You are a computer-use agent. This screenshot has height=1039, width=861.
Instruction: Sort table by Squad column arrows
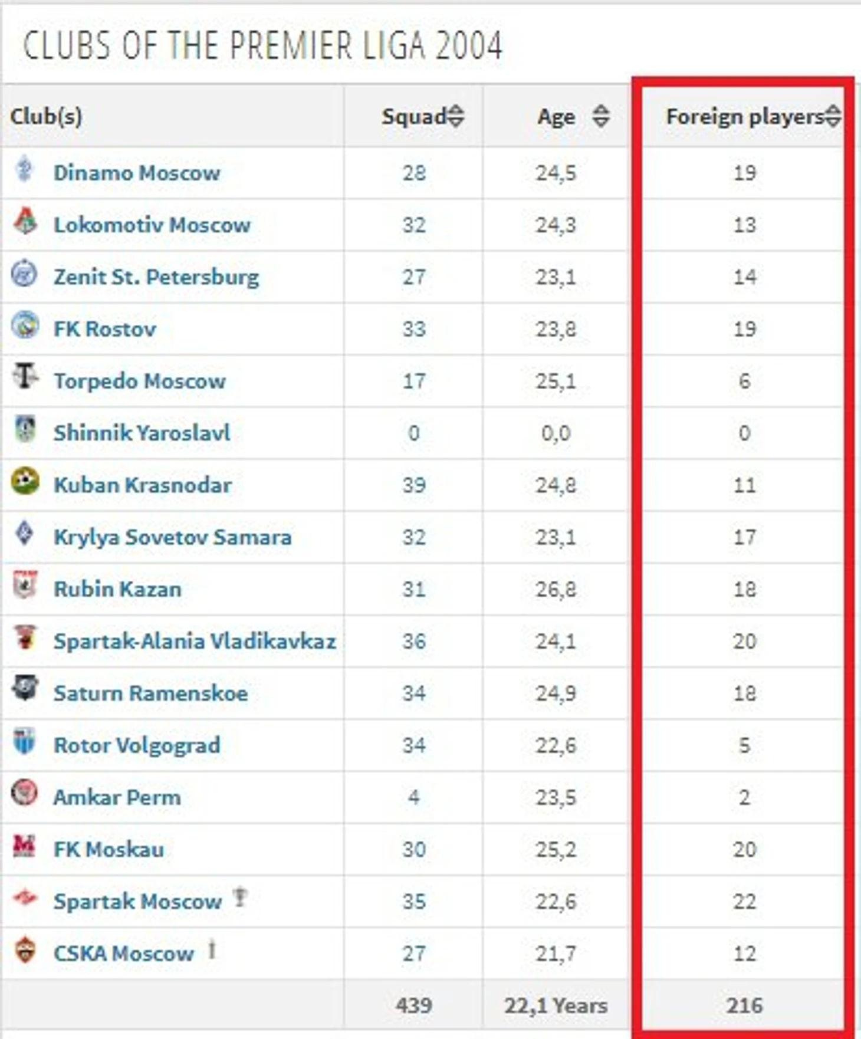coord(455,116)
